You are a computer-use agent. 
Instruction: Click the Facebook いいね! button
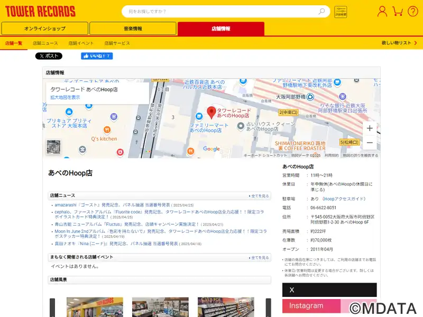(97, 56)
